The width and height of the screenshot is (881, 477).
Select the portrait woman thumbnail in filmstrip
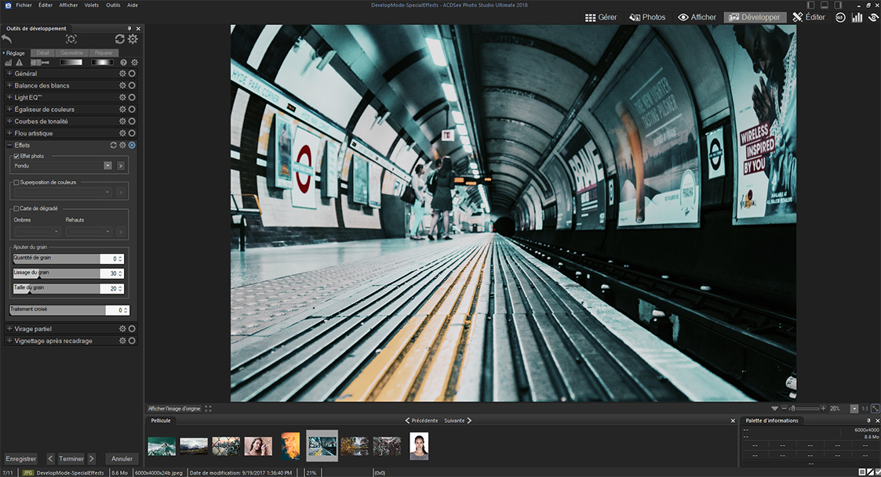tap(419, 446)
